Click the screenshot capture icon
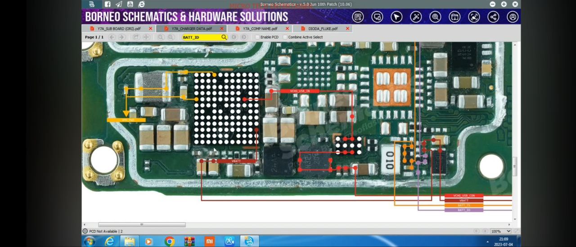576x247 pixels. tap(474, 17)
